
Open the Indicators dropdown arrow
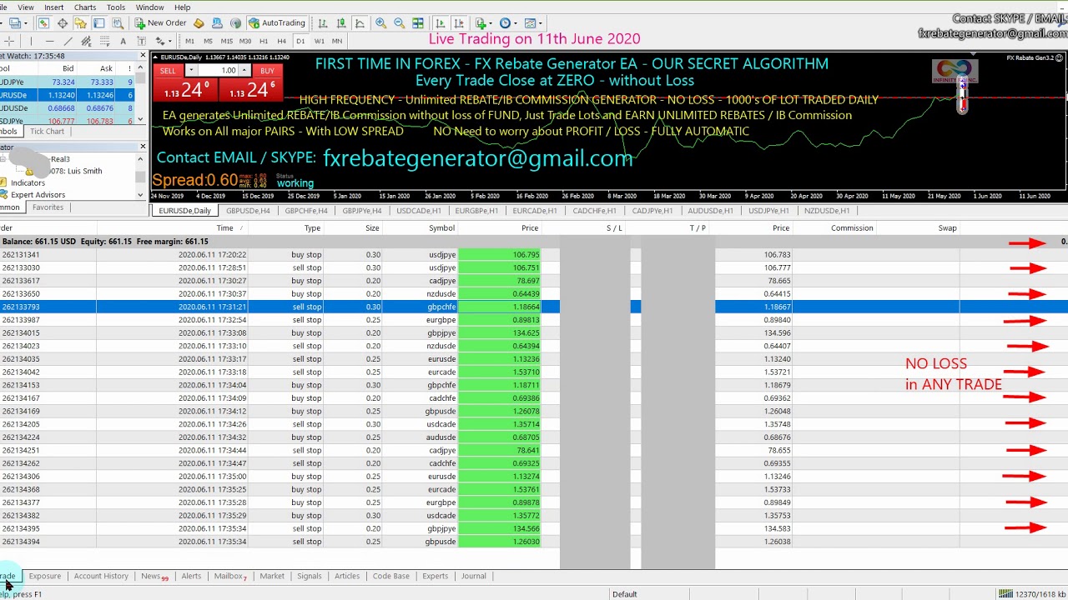[x=492, y=22]
